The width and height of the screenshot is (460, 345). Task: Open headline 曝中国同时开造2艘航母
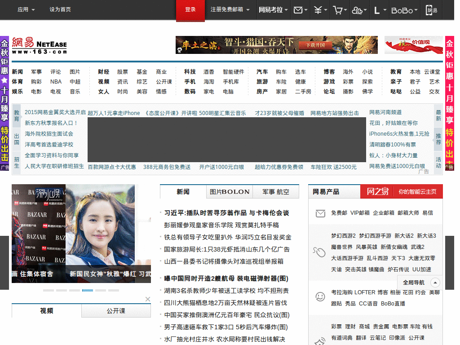pyautogui.click(x=226, y=279)
